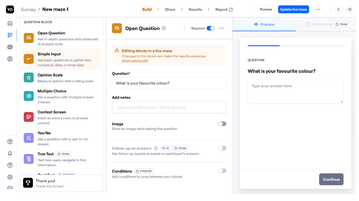Switch to the Share tab
This screenshot has width=359, height=201.
coord(170,9)
